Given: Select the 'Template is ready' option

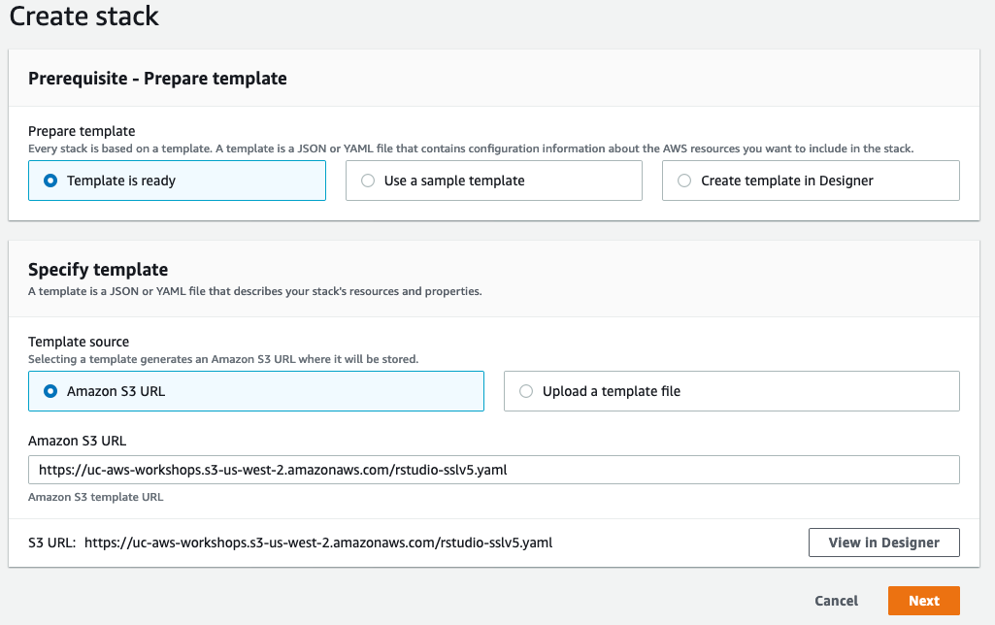Looking at the screenshot, I should (177, 181).
